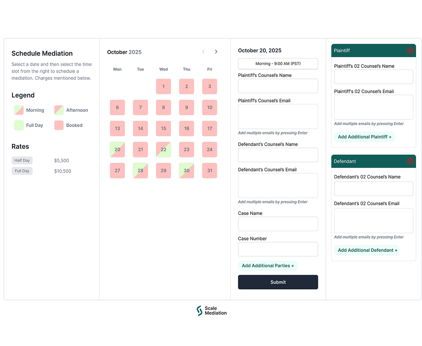Screen dimensions: 422x346
Task: Click Add Additional Plaintiff button
Action: coord(364,137)
